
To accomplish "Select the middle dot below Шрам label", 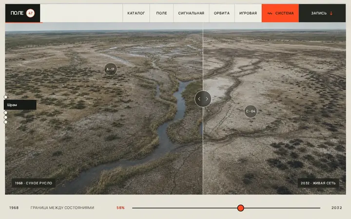I will pyautogui.click(x=5, y=117).
